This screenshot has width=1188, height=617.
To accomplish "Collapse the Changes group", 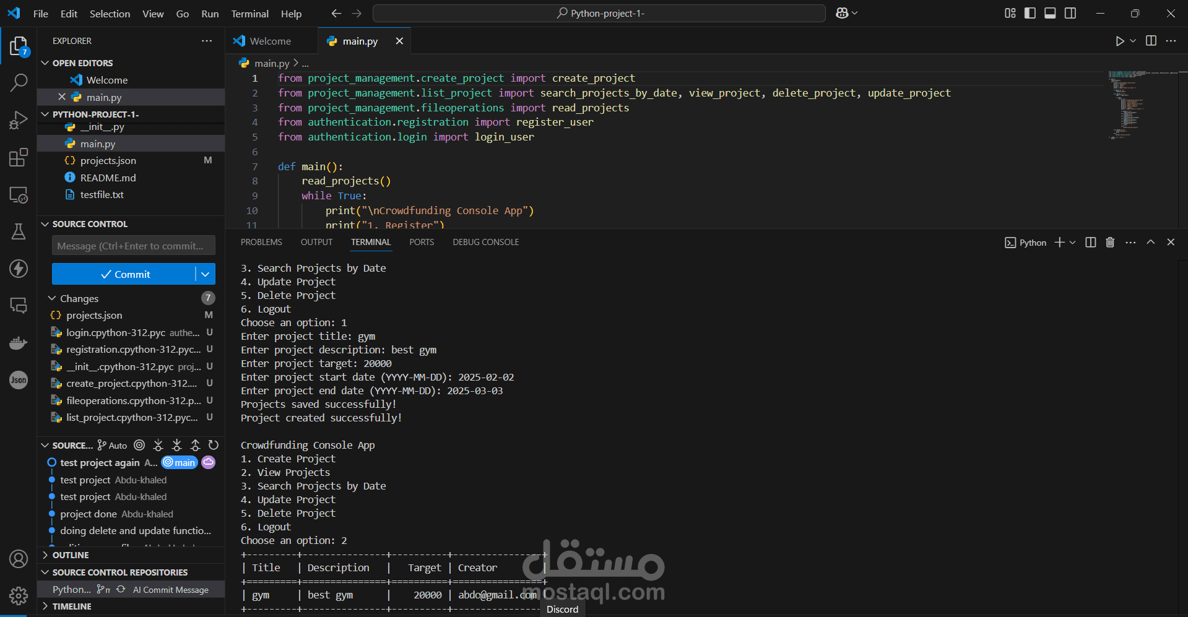I will click(53, 298).
